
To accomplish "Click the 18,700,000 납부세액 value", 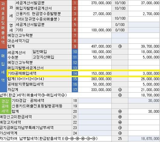I will [144, 95].
